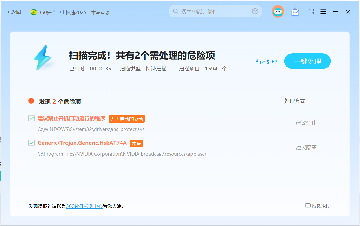This screenshot has height=226, width=360.
Task: Click the 无需启动的驱动 orange tag
Action: 127,119
